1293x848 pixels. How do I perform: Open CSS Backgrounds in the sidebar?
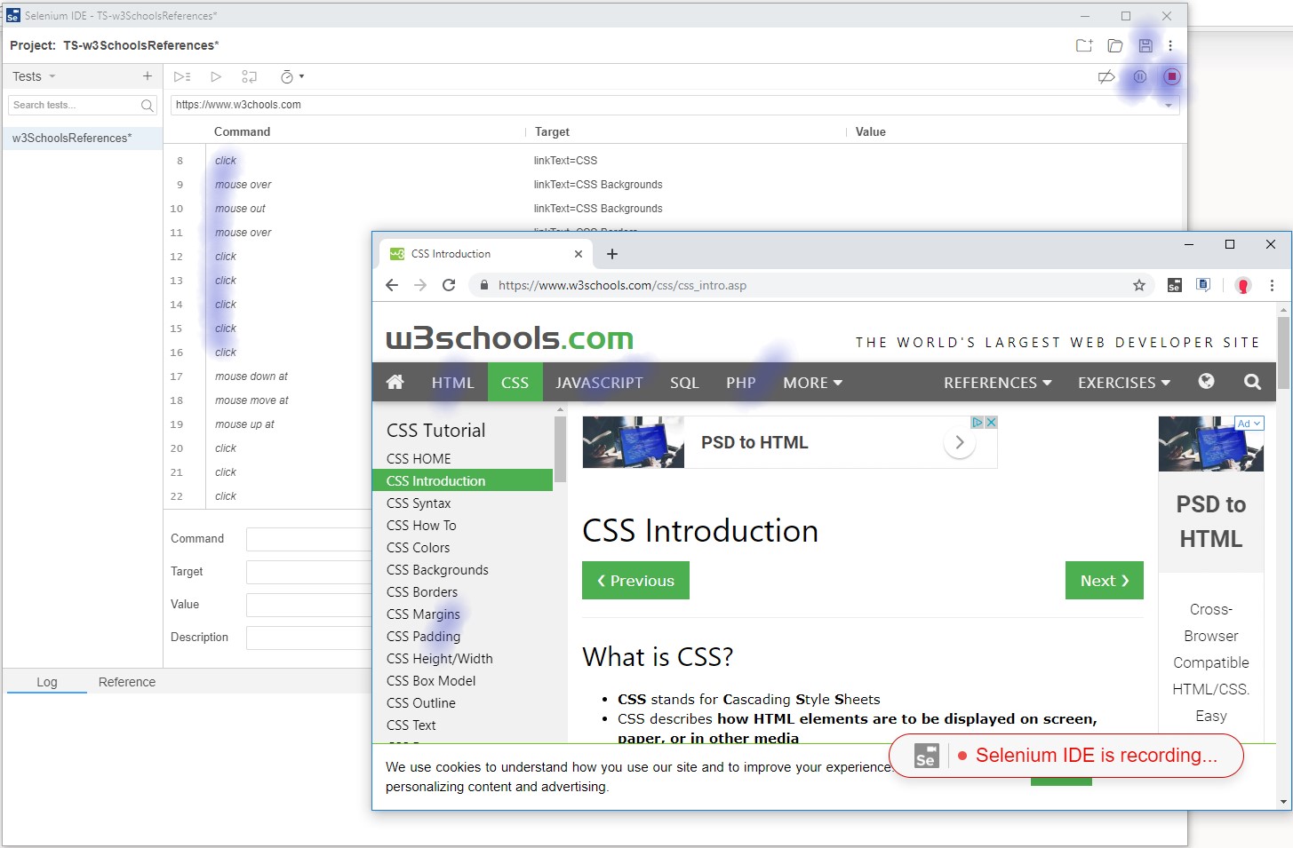click(437, 570)
